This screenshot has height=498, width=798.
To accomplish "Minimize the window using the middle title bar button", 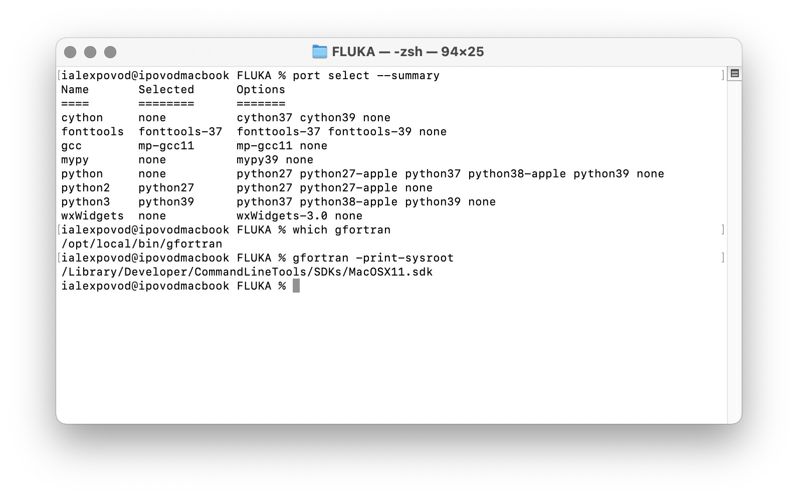I will point(90,52).
